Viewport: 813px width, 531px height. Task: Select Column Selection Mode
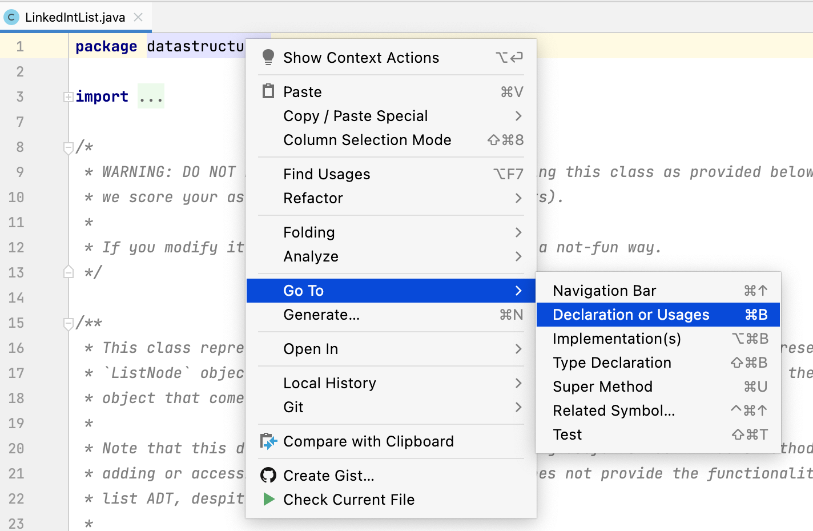(x=367, y=140)
